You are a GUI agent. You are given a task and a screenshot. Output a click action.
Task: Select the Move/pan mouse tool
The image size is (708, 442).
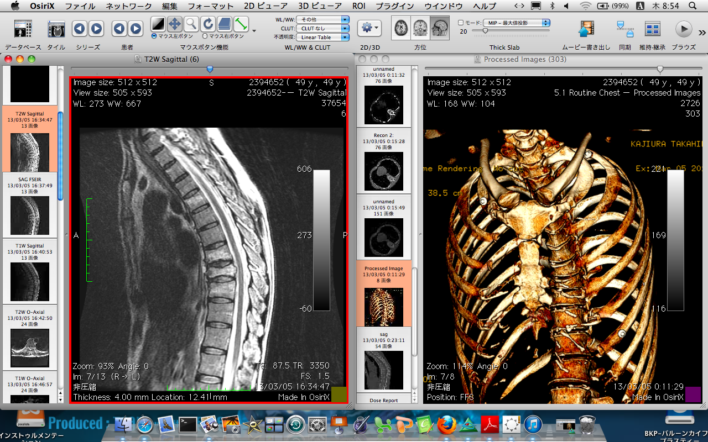point(175,24)
